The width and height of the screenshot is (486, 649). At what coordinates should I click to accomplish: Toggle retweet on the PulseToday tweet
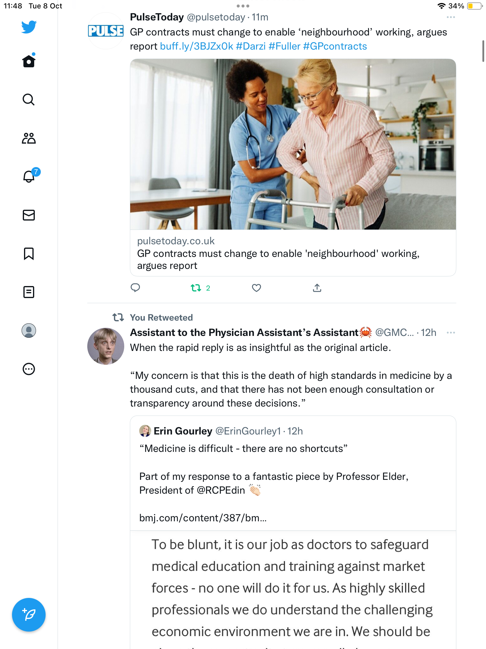(200, 288)
